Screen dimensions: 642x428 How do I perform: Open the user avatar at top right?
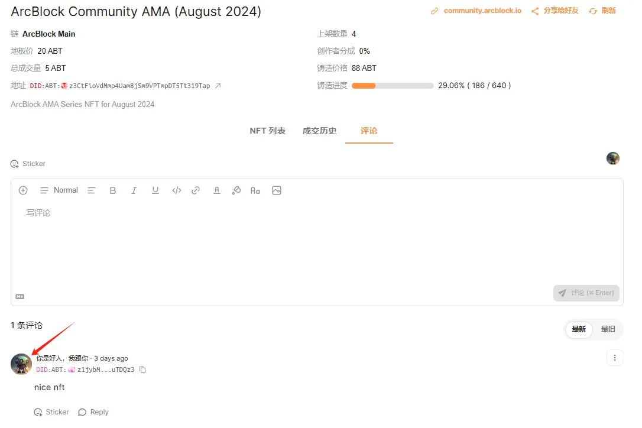pyautogui.click(x=613, y=158)
